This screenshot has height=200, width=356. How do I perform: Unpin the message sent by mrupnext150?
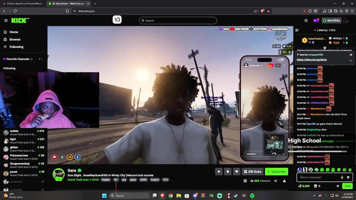[351, 55]
